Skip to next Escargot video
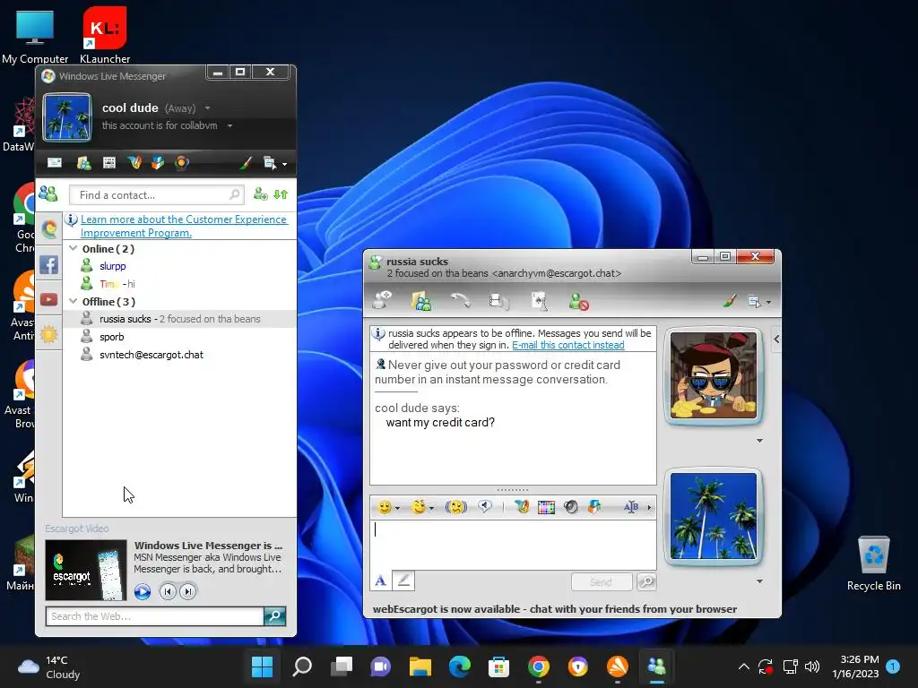918x688 pixels. coord(188,591)
